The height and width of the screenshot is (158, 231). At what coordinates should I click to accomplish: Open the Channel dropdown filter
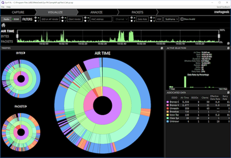coord(121,19)
